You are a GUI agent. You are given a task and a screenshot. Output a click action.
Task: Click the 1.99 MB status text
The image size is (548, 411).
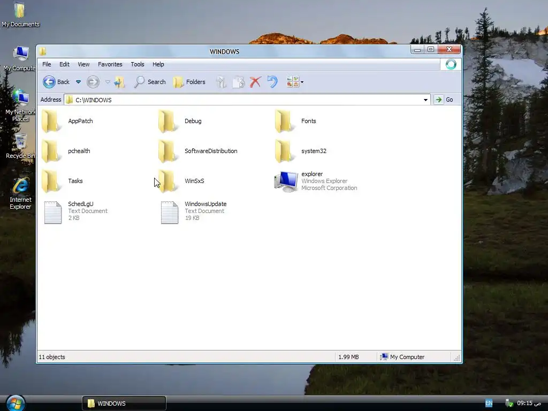point(348,357)
